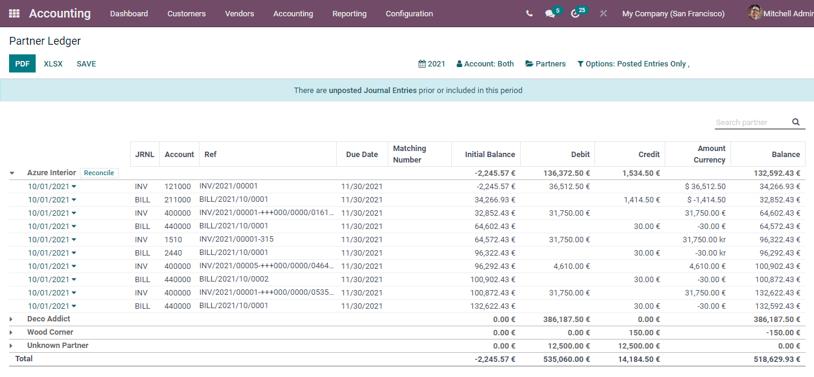Screen dimensions: 814x377
Task: Click the partner search magnifier icon
Action: [796, 121]
